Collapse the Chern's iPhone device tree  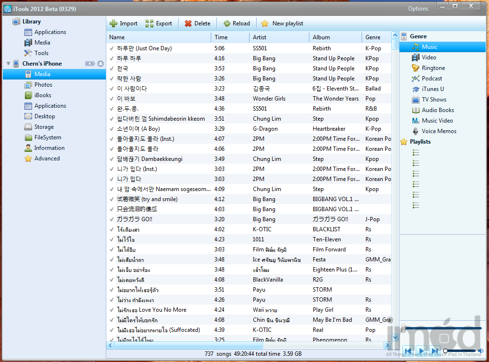[x=8, y=64]
